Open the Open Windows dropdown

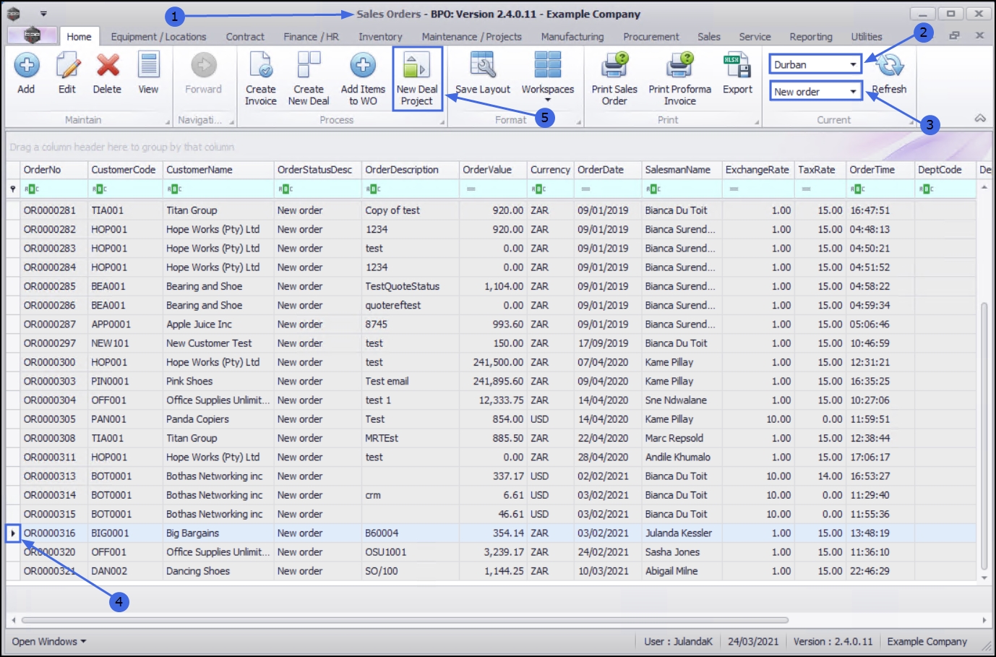49,641
